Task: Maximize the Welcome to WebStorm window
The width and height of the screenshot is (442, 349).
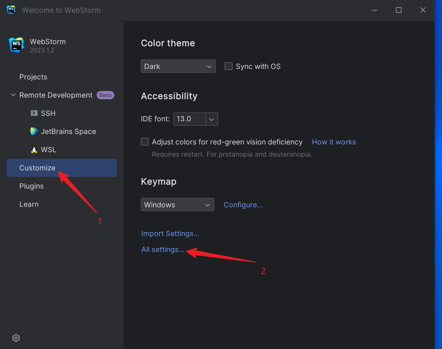Action: tap(399, 10)
